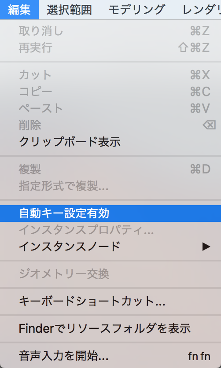Open the モデリング menu
The height and width of the screenshot is (368, 221).
[x=136, y=10]
